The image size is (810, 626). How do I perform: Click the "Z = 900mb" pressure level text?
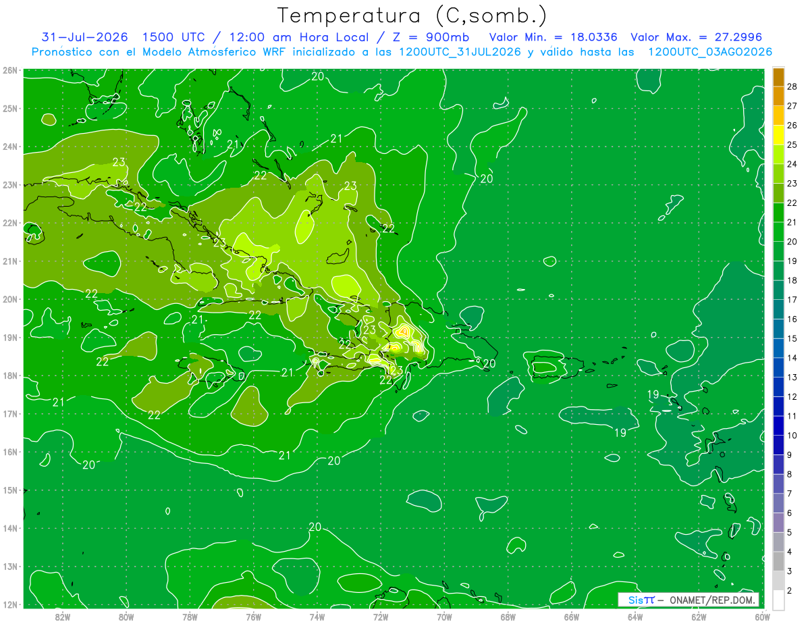[431, 37]
